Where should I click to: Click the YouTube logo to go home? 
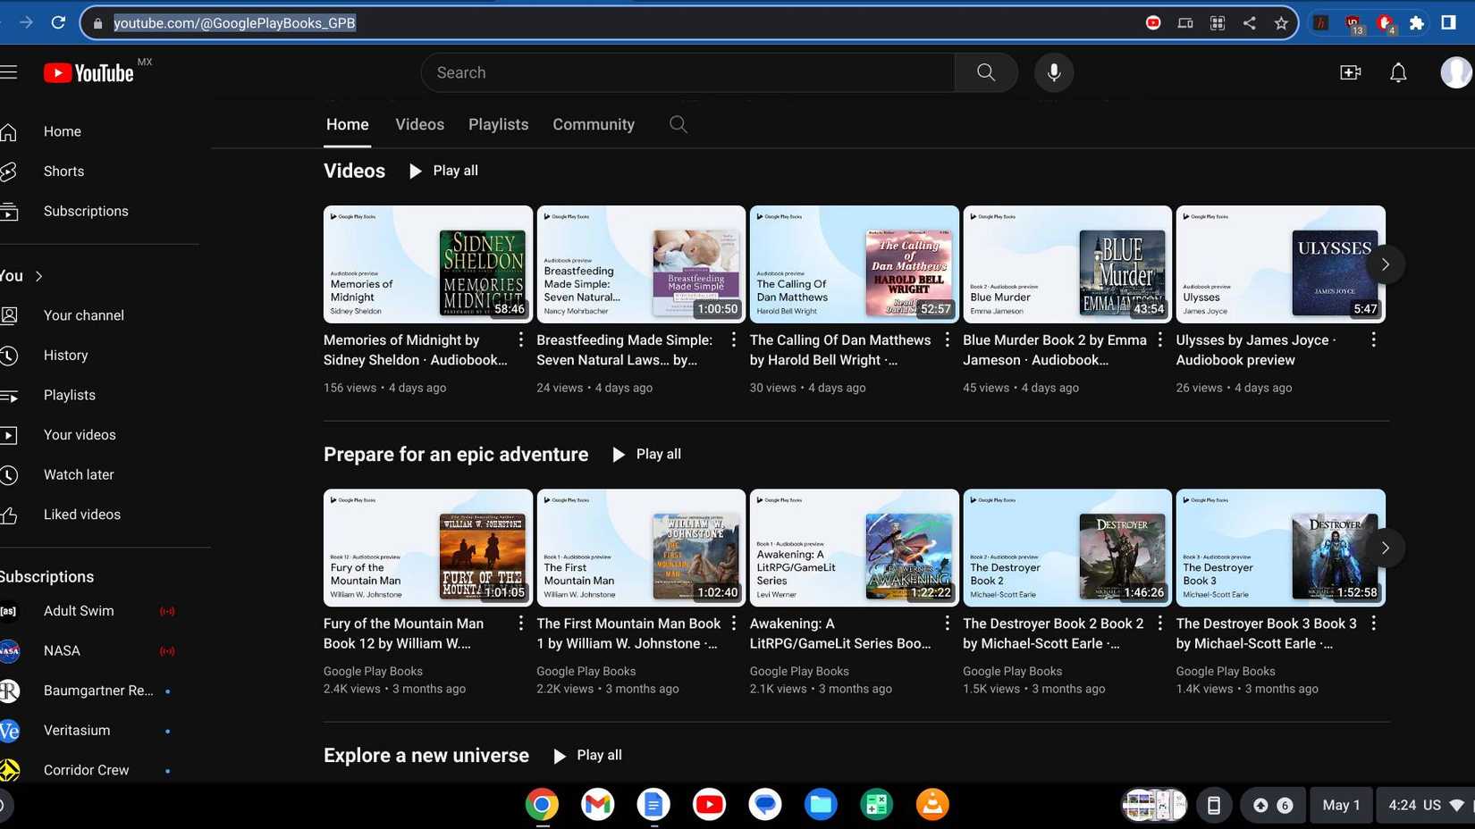[x=88, y=72]
